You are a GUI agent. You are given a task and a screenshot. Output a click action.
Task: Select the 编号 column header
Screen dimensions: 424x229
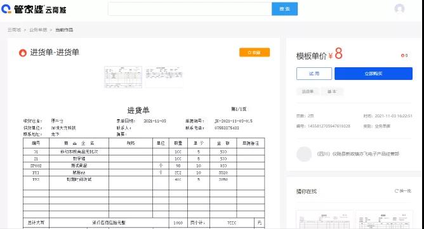tap(36, 143)
